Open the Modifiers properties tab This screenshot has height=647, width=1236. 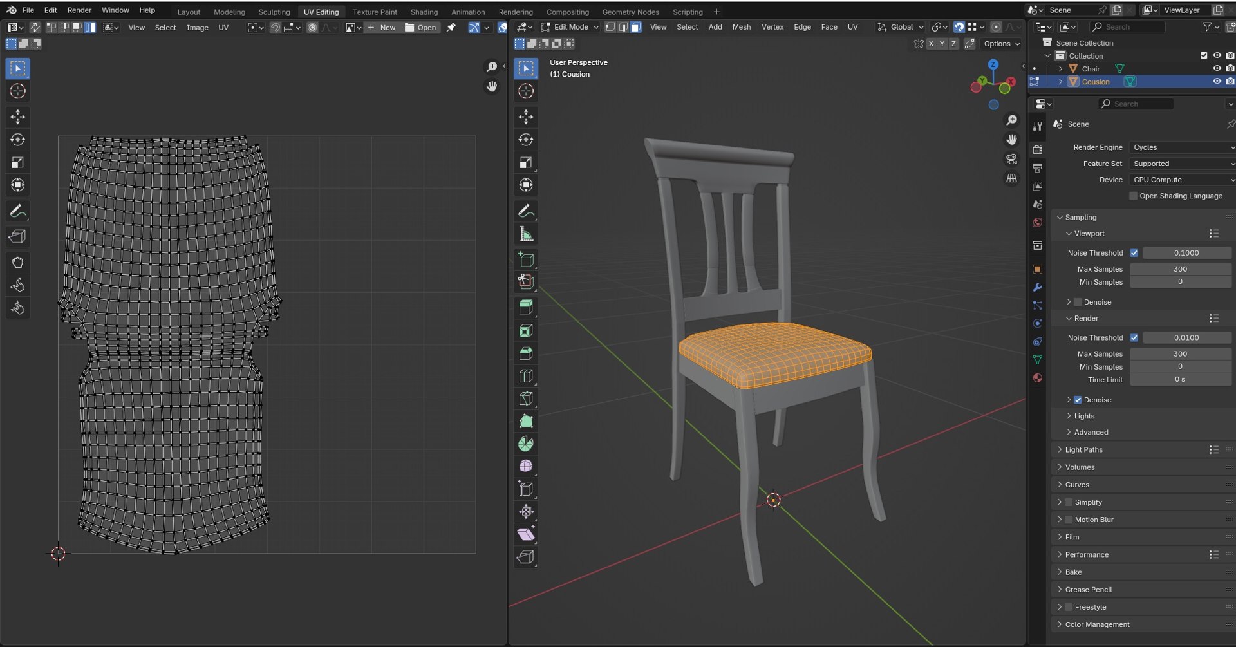click(x=1037, y=287)
